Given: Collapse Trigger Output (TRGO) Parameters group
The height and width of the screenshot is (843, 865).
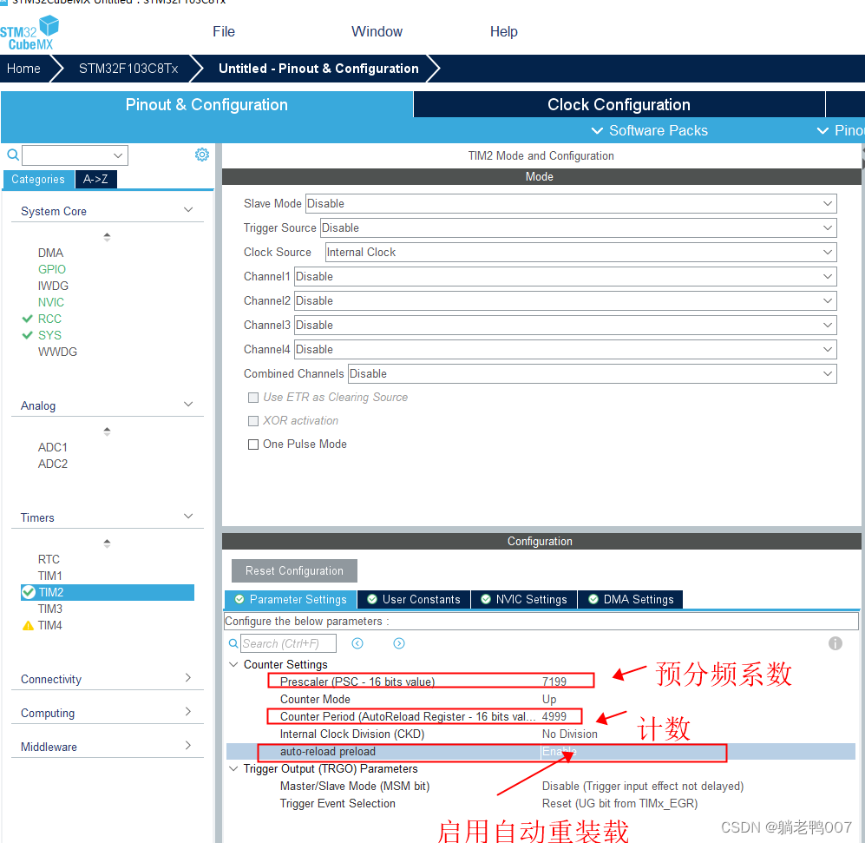Looking at the screenshot, I should pyautogui.click(x=233, y=768).
